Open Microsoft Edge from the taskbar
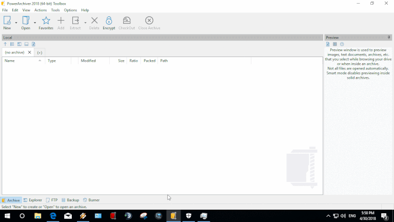Screen dimensions: 394x222 (x=53, y=216)
